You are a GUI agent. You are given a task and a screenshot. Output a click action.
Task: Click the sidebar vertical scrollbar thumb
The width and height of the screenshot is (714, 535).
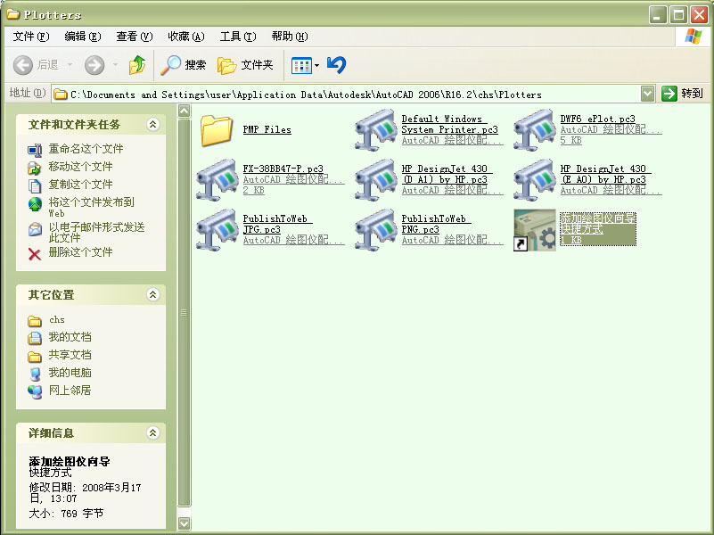coord(185,312)
